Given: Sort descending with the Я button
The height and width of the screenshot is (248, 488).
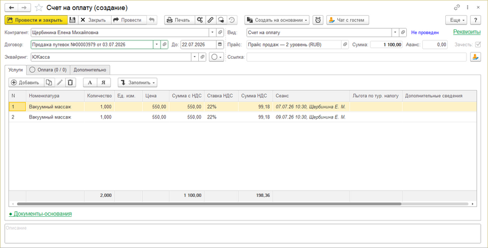Looking at the screenshot, I should point(104,82).
